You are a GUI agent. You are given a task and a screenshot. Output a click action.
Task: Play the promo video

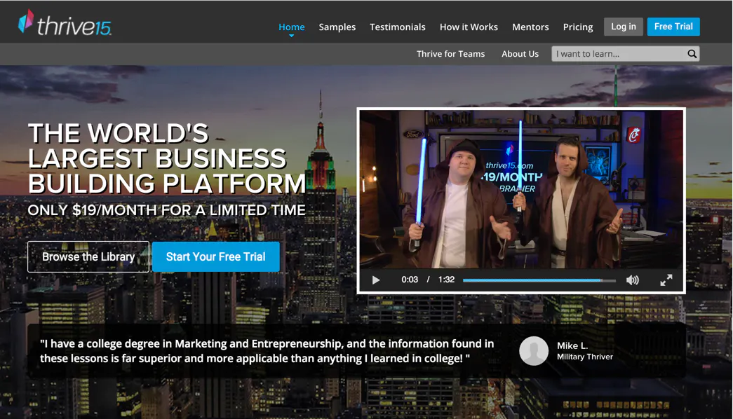(376, 280)
